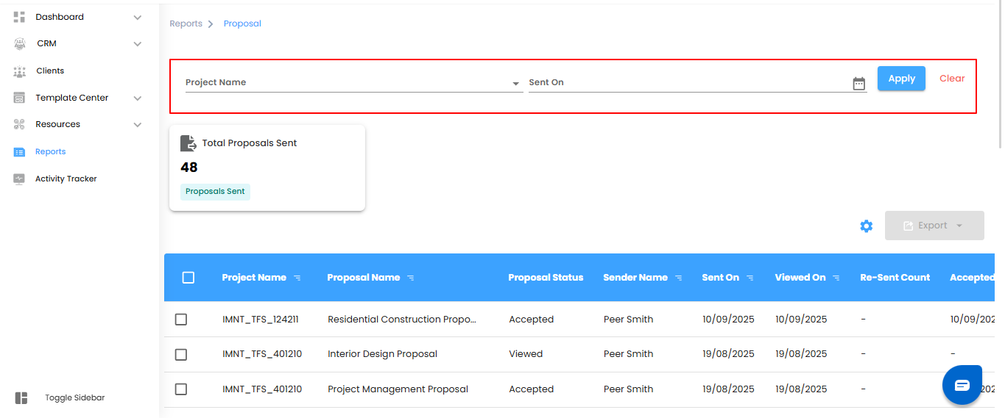Open the Project Name filter dropdown
Viewport: 1005px width, 418px height.
pos(515,84)
